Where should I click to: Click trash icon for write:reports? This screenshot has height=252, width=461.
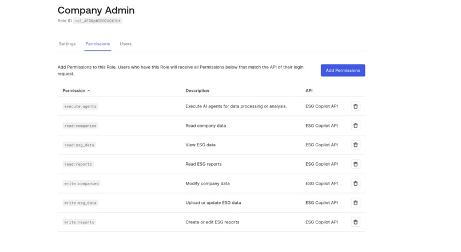pos(355,222)
